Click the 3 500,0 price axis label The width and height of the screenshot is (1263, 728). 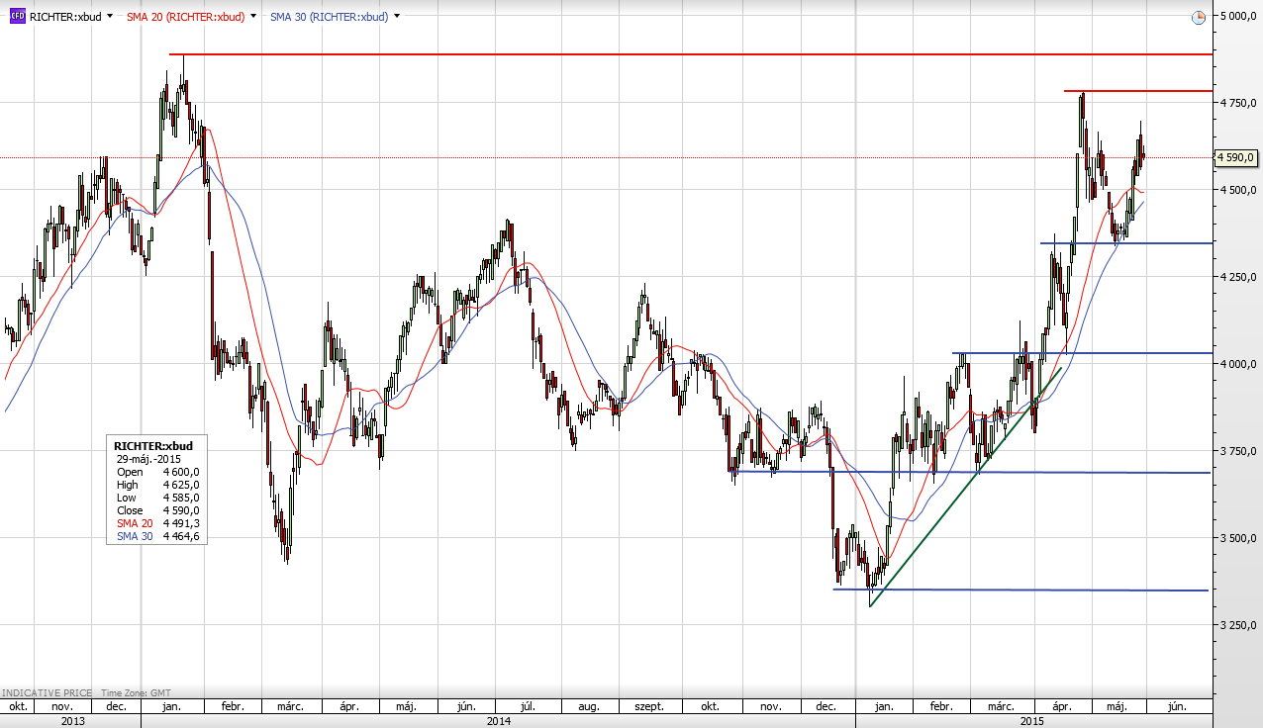point(1238,538)
